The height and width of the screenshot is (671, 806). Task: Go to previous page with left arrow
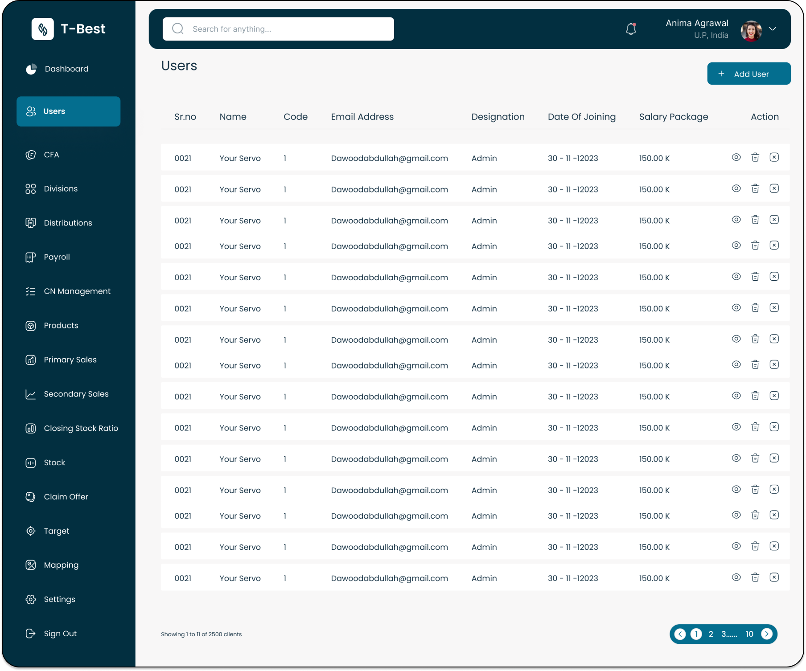(x=680, y=634)
